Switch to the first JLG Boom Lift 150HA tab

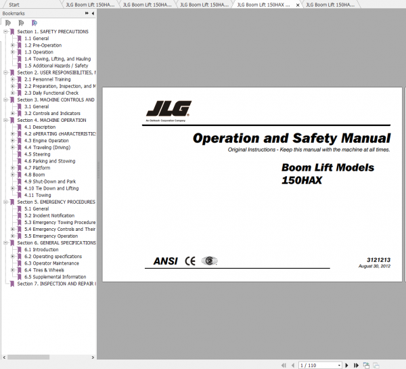[x=90, y=5]
